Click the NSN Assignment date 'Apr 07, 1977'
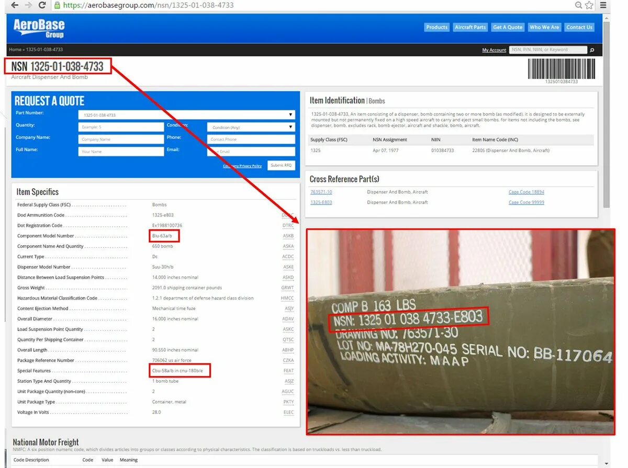Image resolution: width=628 pixels, height=468 pixels. click(x=386, y=151)
